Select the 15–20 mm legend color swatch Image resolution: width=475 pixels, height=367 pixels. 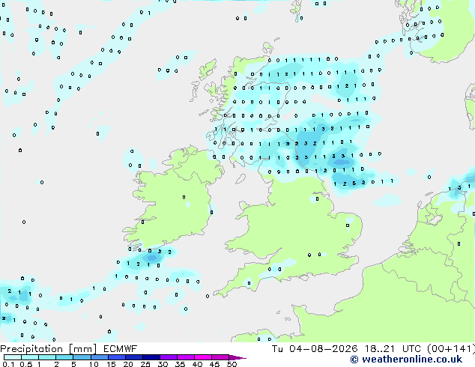116,357
